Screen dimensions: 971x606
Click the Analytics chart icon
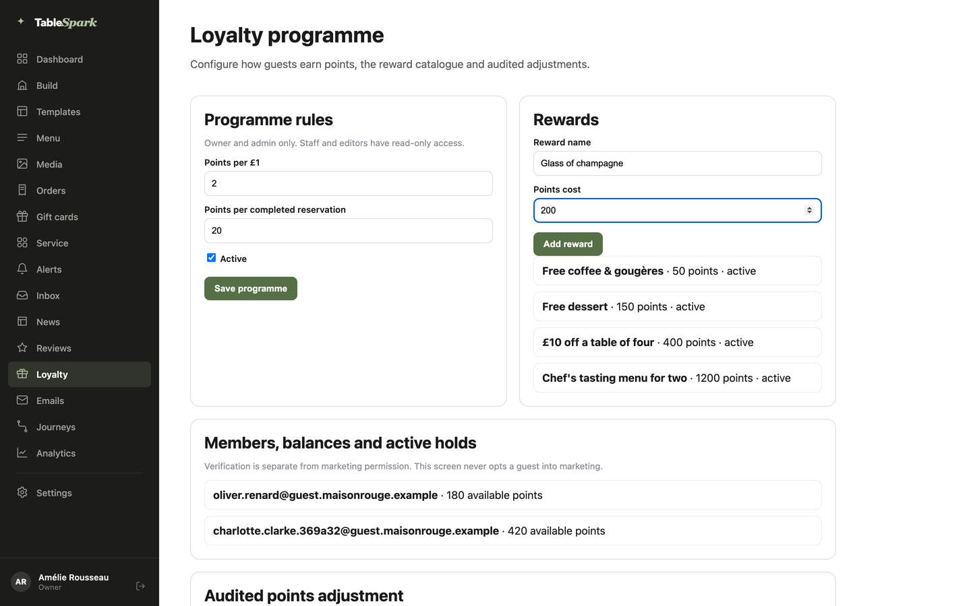pyautogui.click(x=22, y=453)
